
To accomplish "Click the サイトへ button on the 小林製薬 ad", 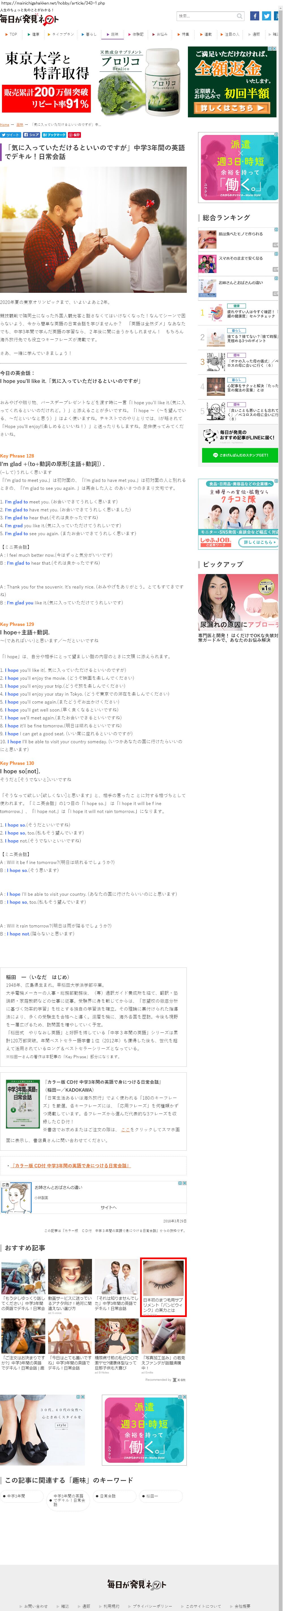I will 109,1207.
